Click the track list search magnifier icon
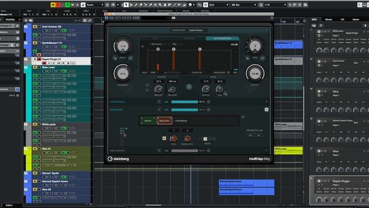 point(90,21)
